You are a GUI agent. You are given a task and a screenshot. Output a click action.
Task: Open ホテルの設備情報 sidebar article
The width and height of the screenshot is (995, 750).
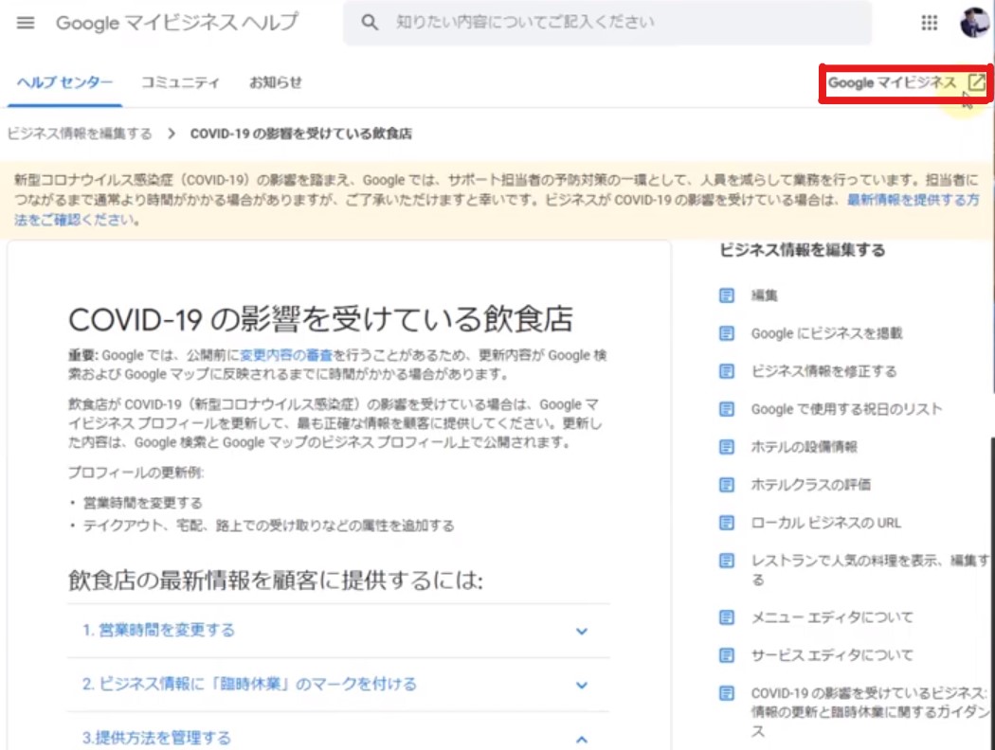(x=804, y=447)
